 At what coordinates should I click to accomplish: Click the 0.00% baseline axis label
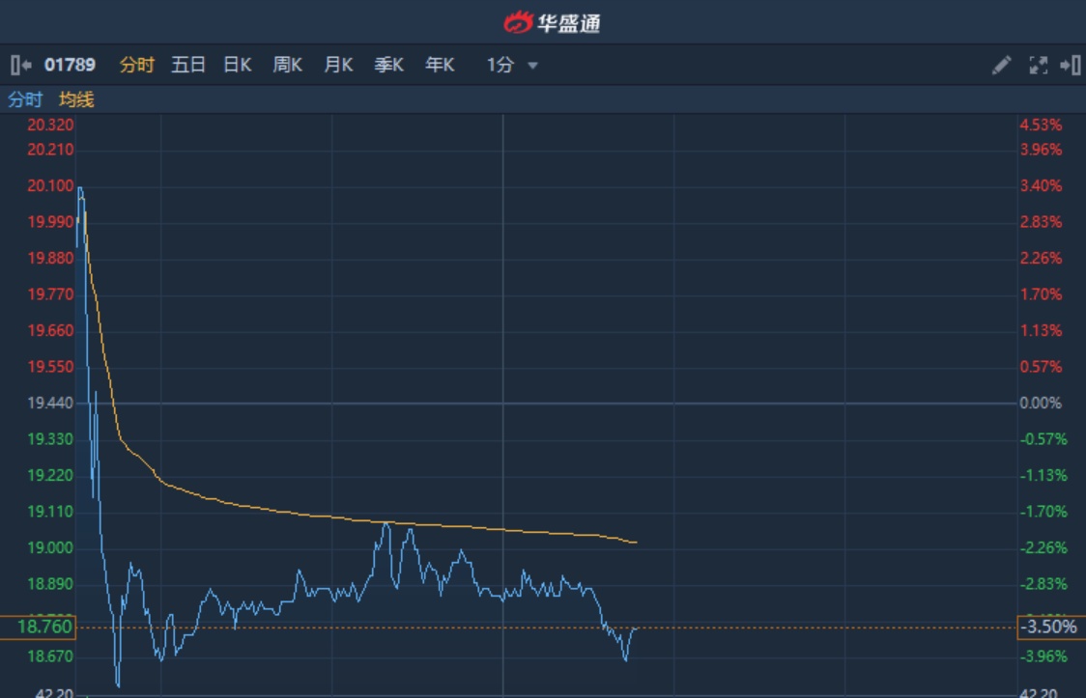coord(1041,403)
